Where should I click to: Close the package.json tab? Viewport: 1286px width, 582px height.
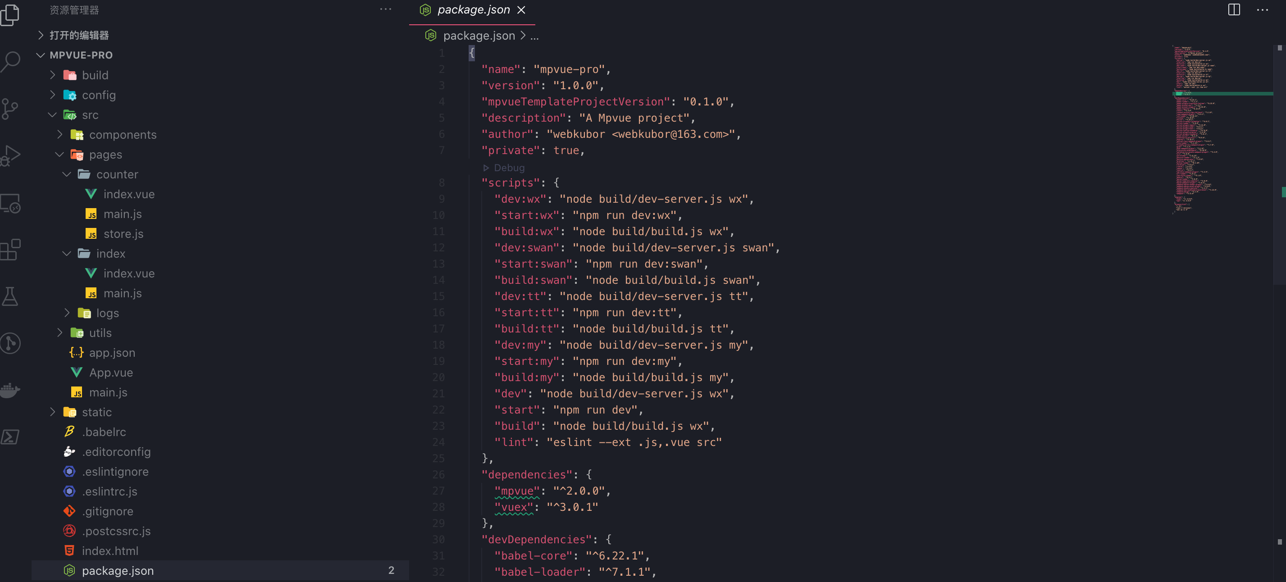[521, 9]
